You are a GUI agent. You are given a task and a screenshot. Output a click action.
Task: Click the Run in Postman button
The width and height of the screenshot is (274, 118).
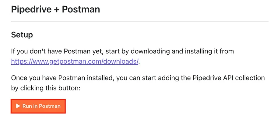[x=38, y=106]
